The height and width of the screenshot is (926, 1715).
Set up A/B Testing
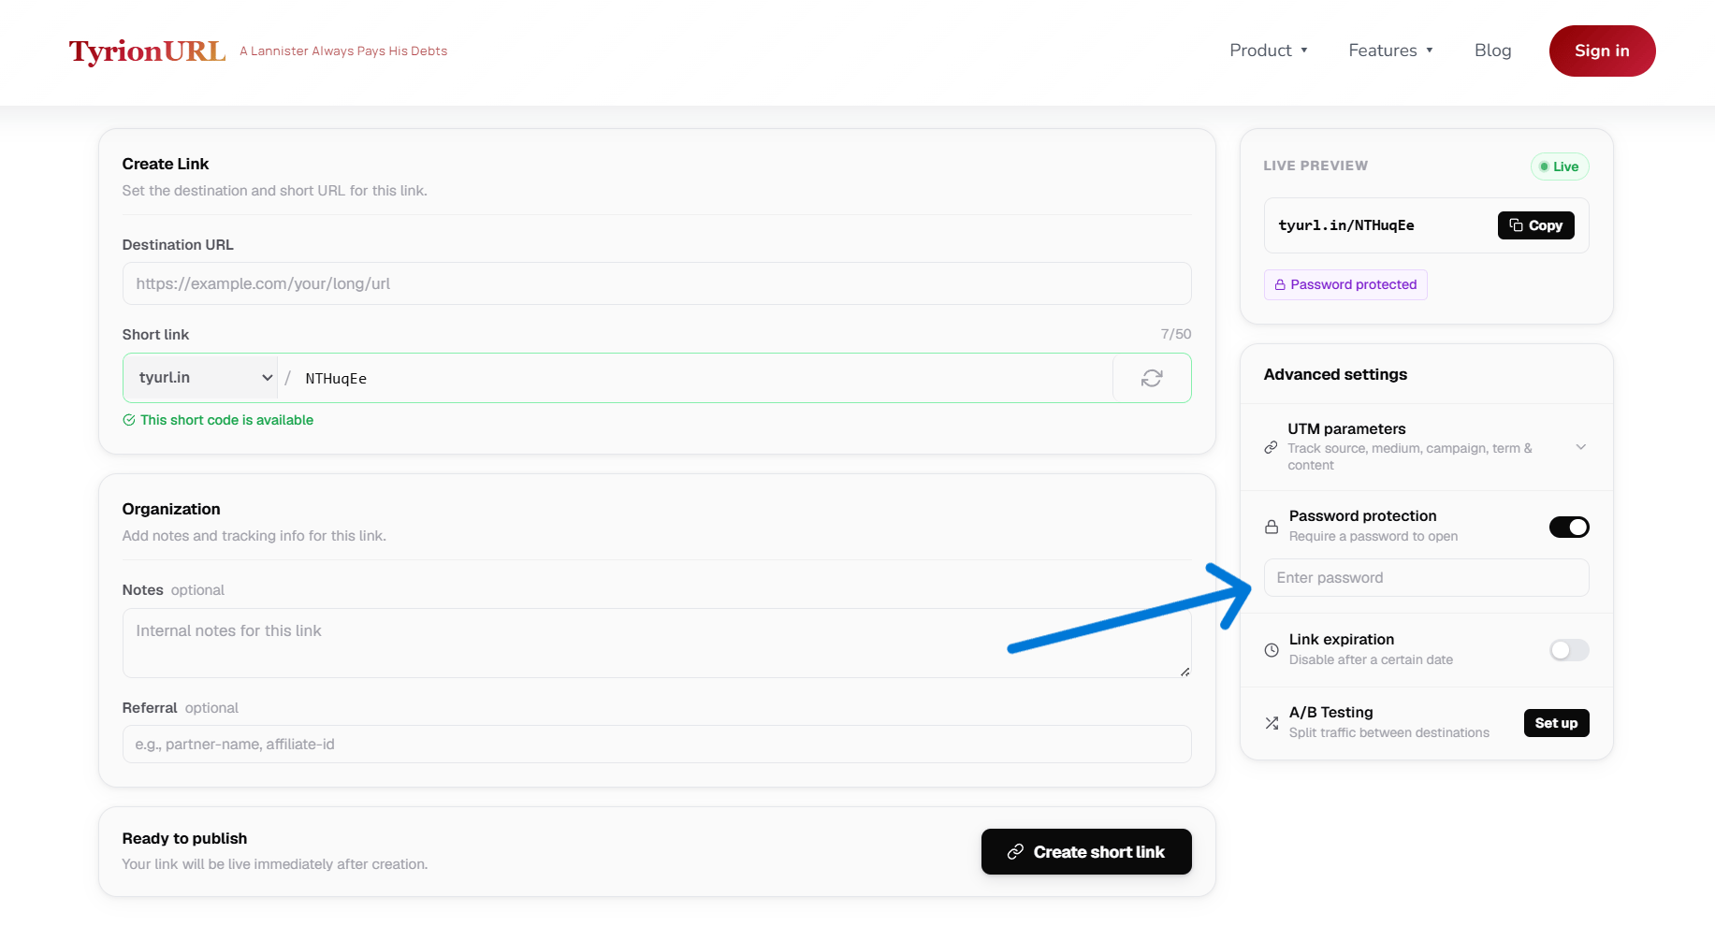[x=1556, y=723]
